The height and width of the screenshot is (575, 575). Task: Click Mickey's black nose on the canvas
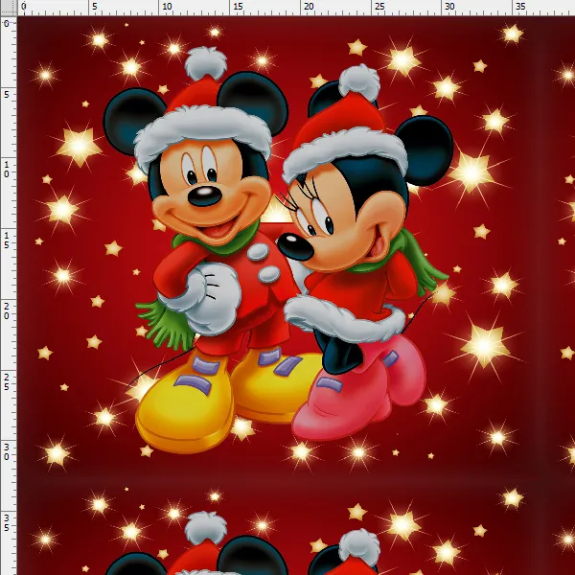(x=205, y=195)
